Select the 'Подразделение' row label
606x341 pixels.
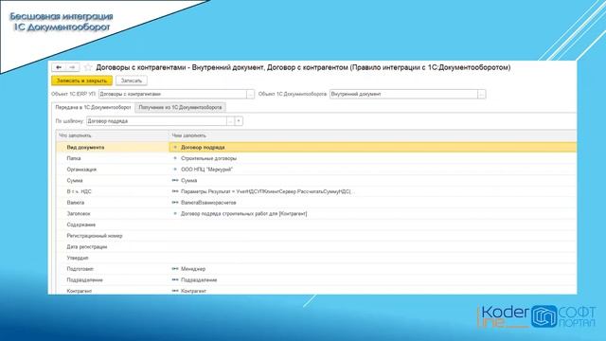tap(84, 280)
